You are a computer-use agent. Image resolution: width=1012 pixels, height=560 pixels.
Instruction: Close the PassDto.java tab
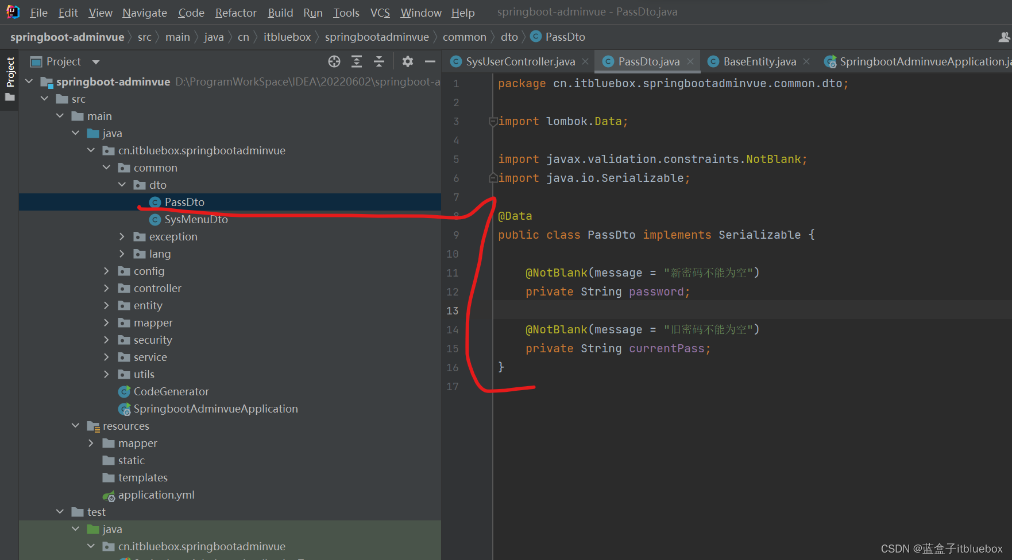coord(690,61)
